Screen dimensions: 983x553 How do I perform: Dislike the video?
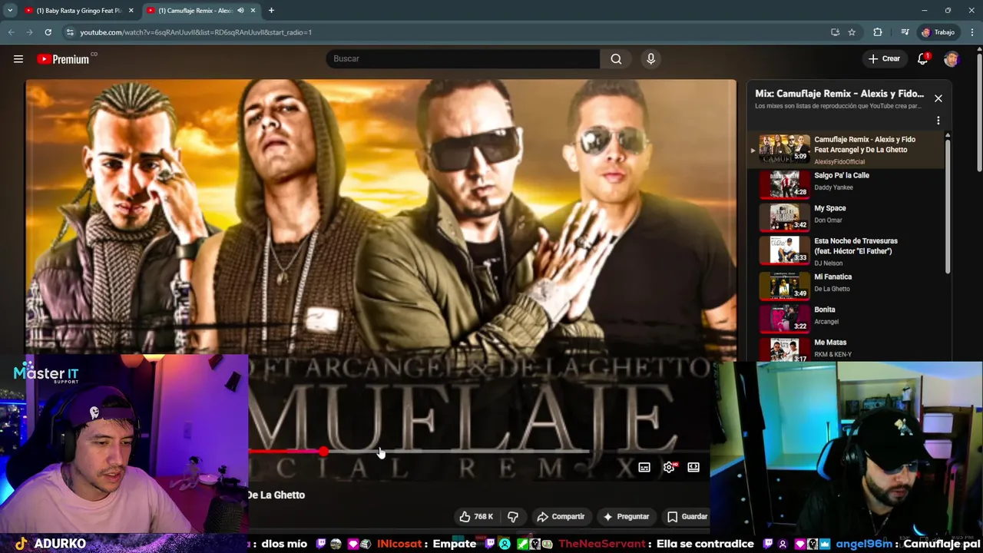pyautogui.click(x=513, y=516)
